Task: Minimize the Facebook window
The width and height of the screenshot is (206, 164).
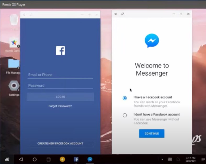Action: pos(82,15)
